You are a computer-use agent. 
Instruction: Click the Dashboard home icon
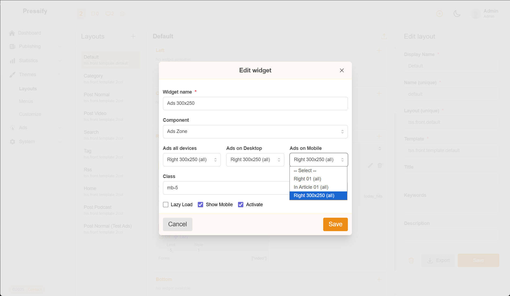tap(12, 33)
